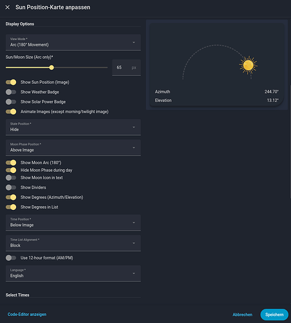Click the sun image in the preview
The image size is (291, 323).
coord(248,65)
